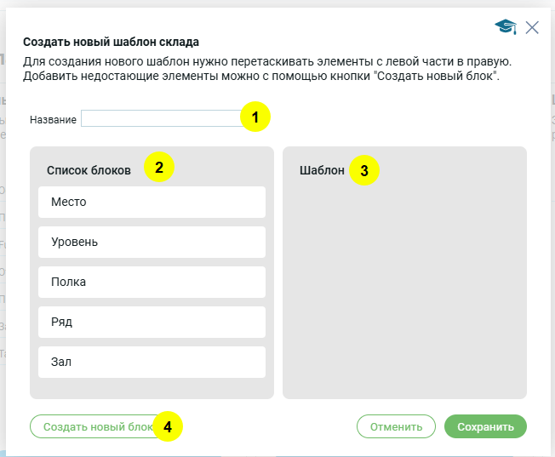This screenshot has width=555, height=457.
Task: Click the empty Шаблон drop area
Action: [404, 289]
